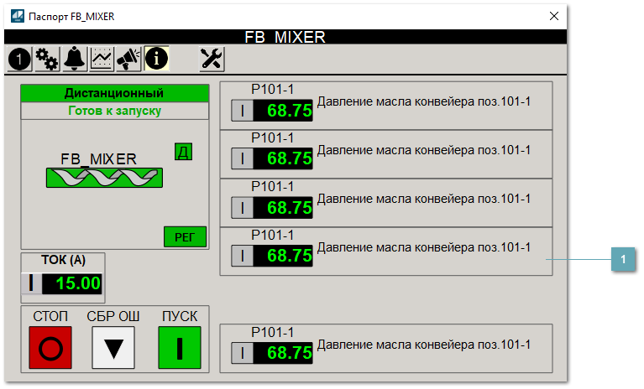
Task: Click the Готов к запуску status label
Action: [x=113, y=110]
